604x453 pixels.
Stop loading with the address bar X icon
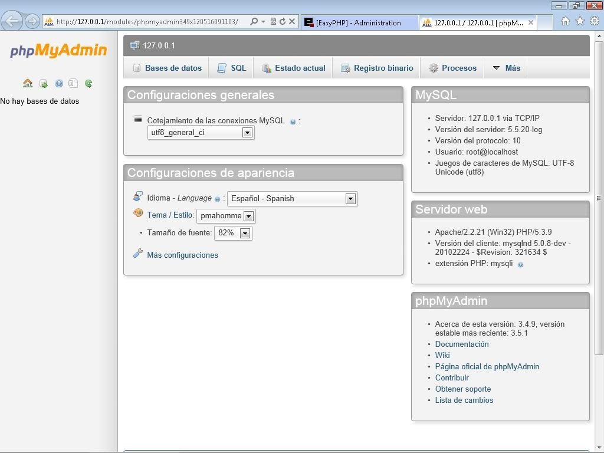[292, 22]
